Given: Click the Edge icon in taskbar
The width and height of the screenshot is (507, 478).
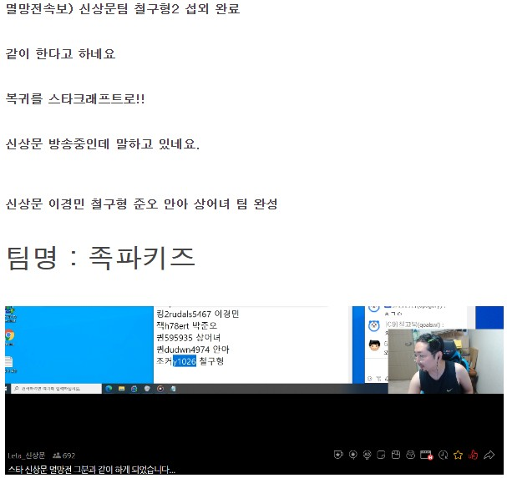Looking at the screenshot, I should coord(109,389).
